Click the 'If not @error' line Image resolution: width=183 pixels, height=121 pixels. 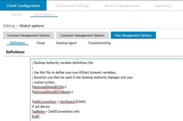click(41, 107)
